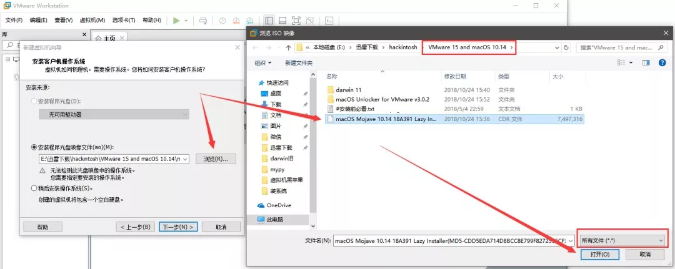Click the change view layout icon
675x269 pixels.
(x=621, y=63)
